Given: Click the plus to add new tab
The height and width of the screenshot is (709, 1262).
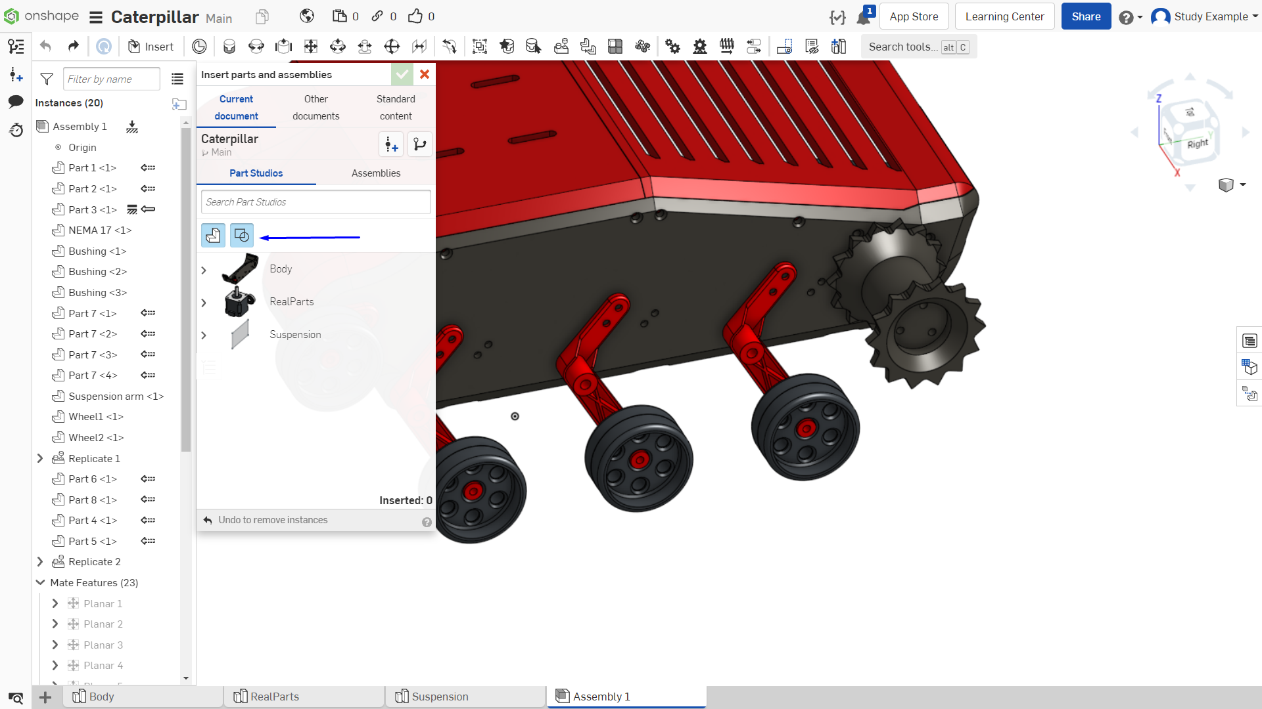Looking at the screenshot, I should click(45, 697).
